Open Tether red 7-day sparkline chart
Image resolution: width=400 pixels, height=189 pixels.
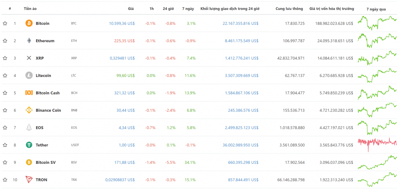click(x=377, y=144)
